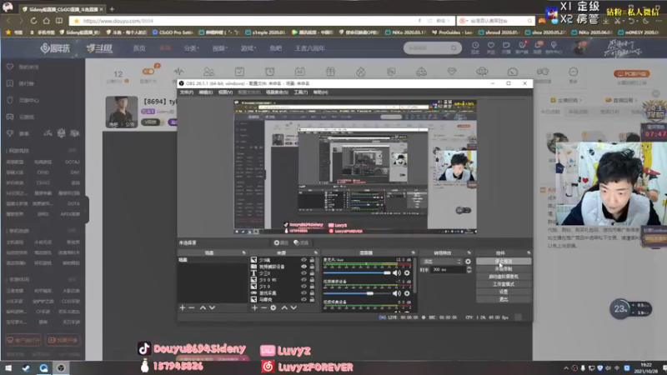The height and width of the screenshot is (375, 667).
Task: Open Douyu toolbar flame icon
Action: (x=361, y=72)
